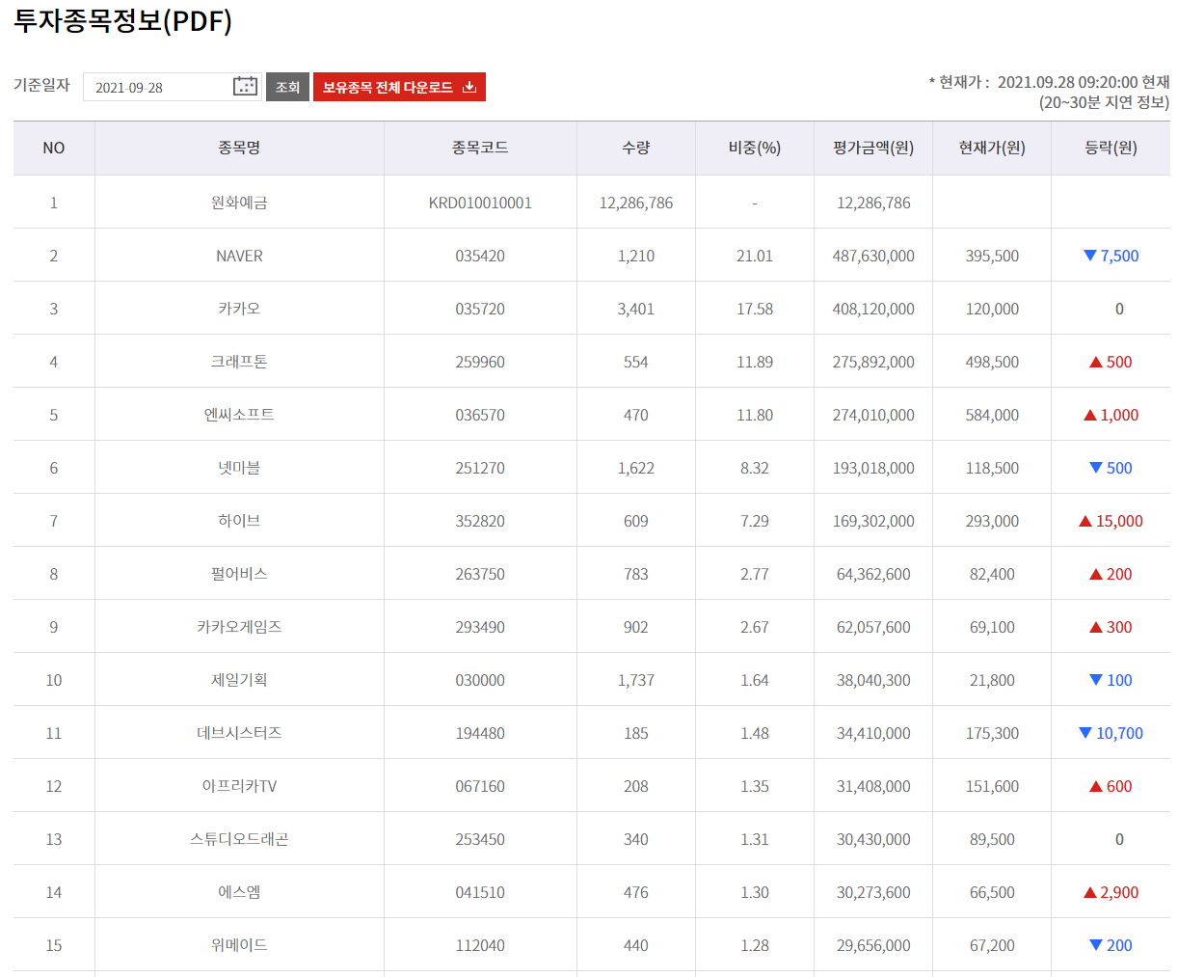Click stock code 293490
This screenshot has height=977, width=1178.
click(x=480, y=627)
